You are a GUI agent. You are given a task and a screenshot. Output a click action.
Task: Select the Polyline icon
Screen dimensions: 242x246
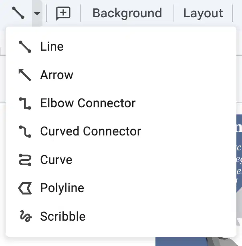click(25, 188)
